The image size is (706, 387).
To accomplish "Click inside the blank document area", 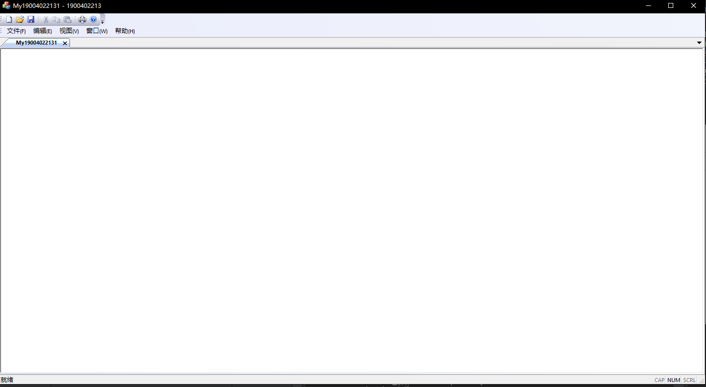I will click(x=352, y=210).
